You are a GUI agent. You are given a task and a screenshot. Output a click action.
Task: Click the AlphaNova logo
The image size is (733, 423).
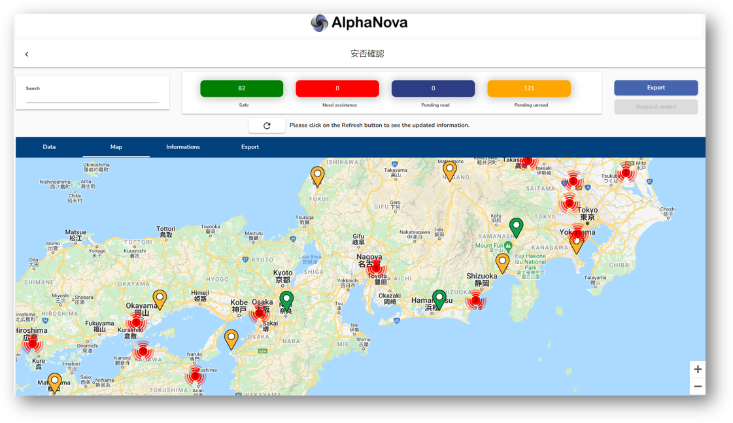pyautogui.click(x=359, y=22)
